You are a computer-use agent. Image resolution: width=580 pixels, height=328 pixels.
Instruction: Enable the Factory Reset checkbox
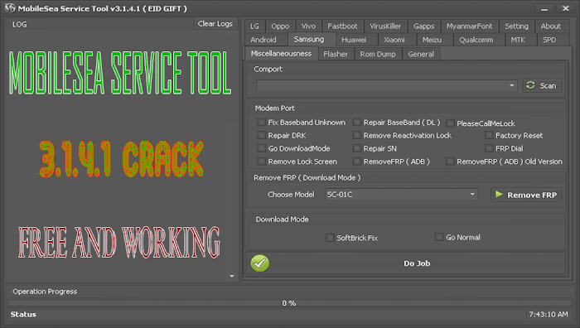click(x=489, y=135)
